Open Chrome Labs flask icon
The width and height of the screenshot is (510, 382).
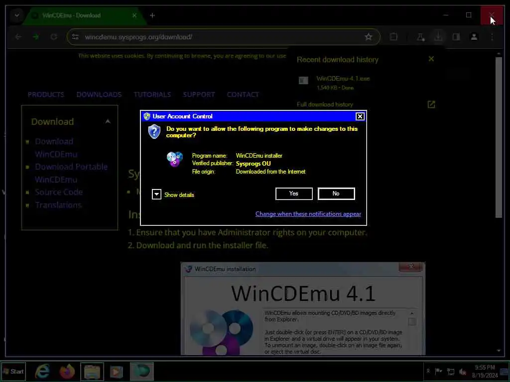coord(420,37)
